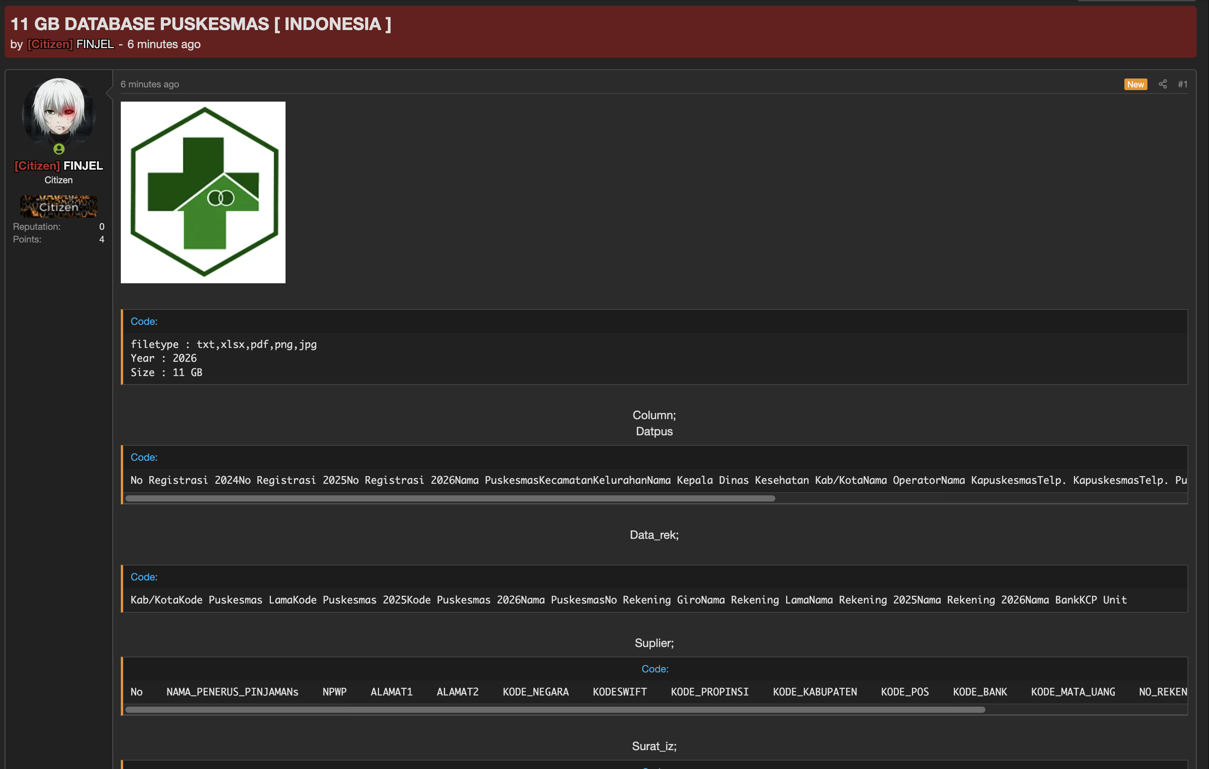Click the 'Code:' label of Suplier block
The image size is (1209, 769).
pyautogui.click(x=655, y=669)
